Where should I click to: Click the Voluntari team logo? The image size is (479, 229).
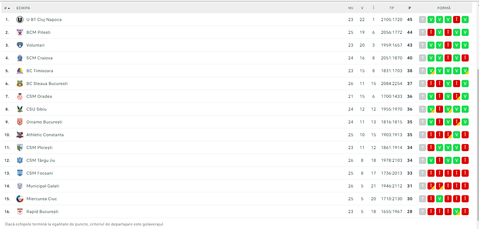(x=20, y=45)
